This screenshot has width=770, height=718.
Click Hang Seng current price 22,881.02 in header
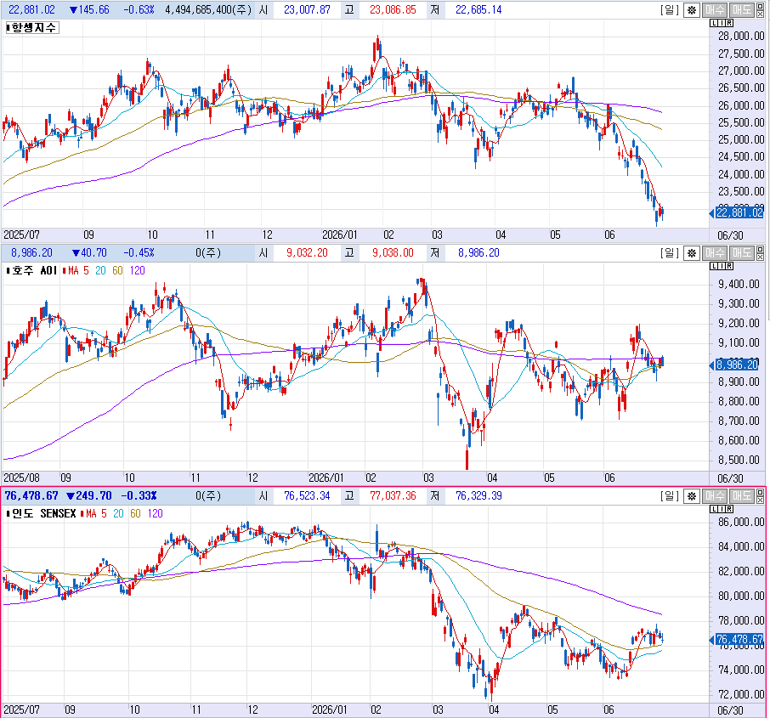pyautogui.click(x=32, y=10)
